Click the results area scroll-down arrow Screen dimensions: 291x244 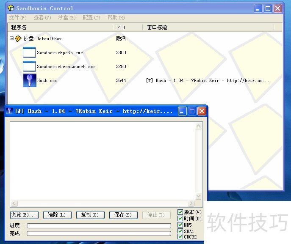pos(198,196)
